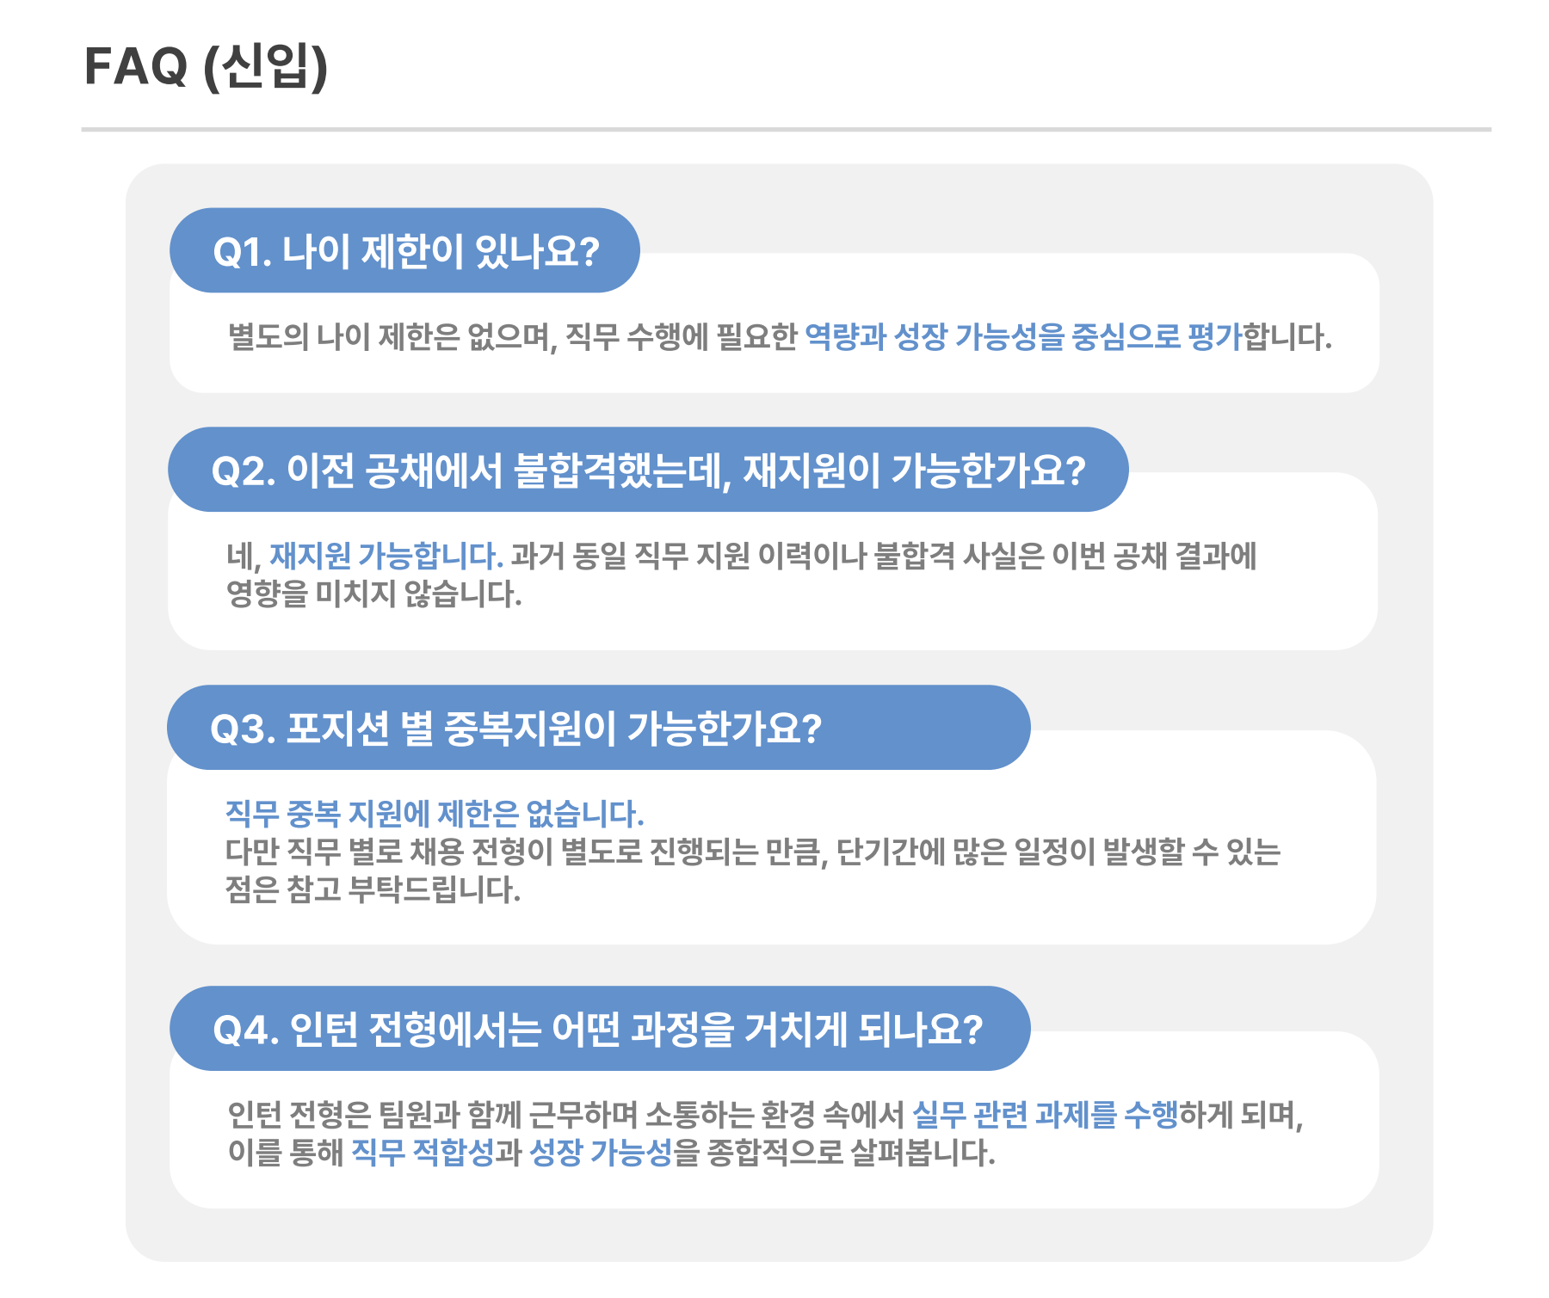
Task: Click Q4 인턴 전형 과정 question header
Action: (x=600, y=1029)
